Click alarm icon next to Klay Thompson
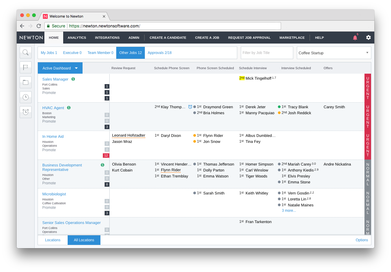Image resolution: width=391 pixels, height=272 pixels. click(x=190, y=107)
